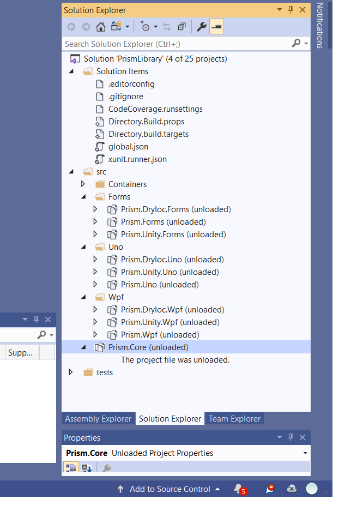Screen dimensions: 351x517
Task: Click the Home icon in Solution Explorer toolbar
Action: 101,27
